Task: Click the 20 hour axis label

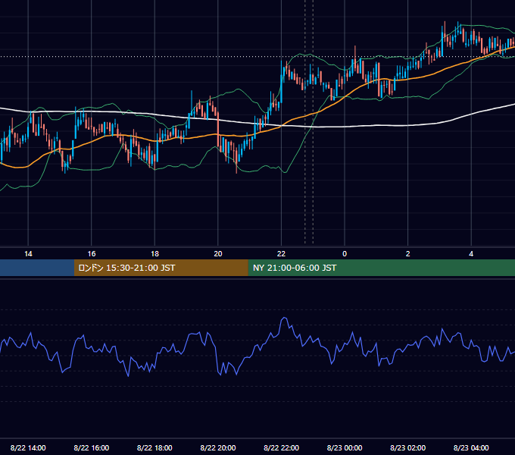Action: [218, 254]
